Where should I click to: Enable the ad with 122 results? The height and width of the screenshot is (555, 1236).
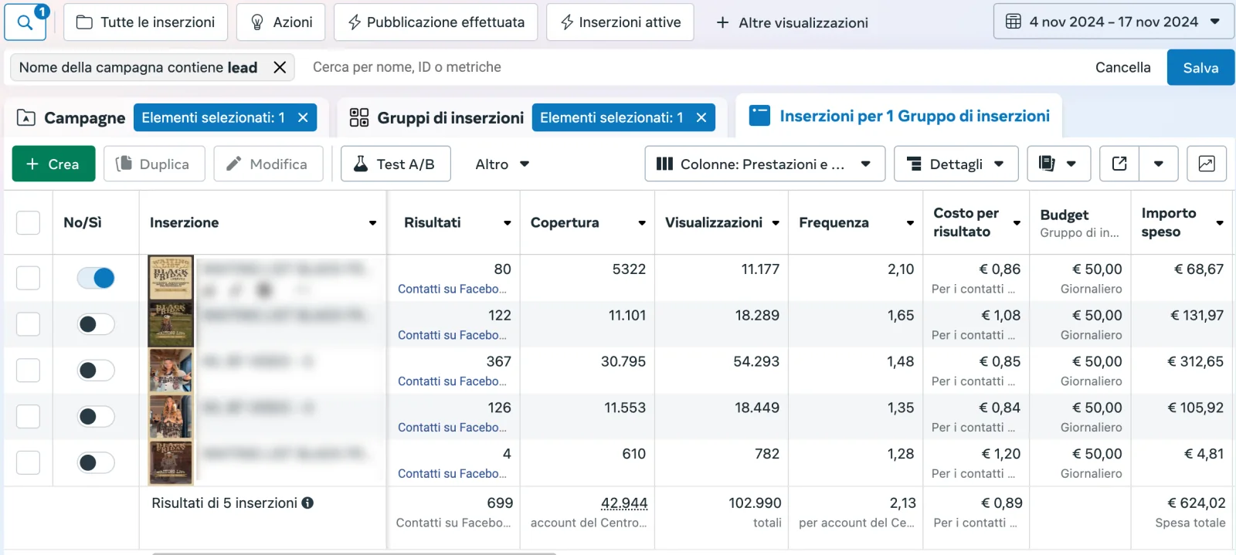pos(96,324)
